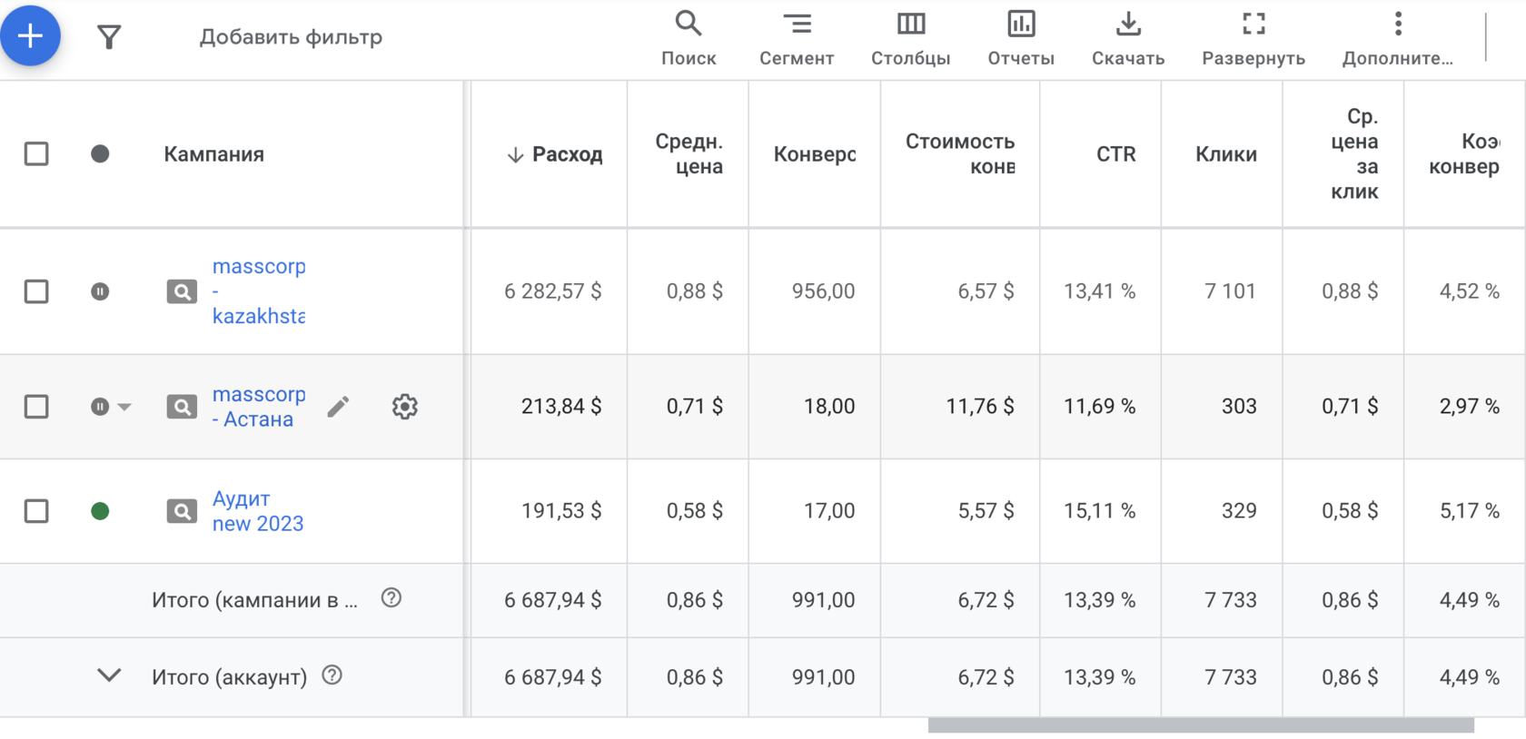Click the blue plus create campaign button

30,36
